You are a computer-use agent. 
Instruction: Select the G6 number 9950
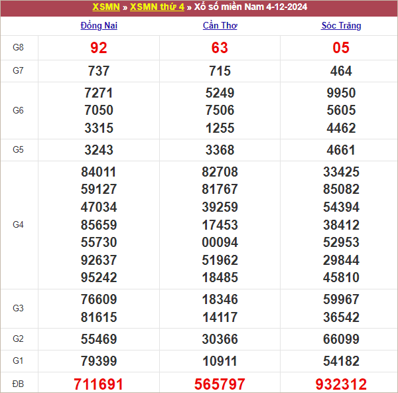(x=341, y=93)
